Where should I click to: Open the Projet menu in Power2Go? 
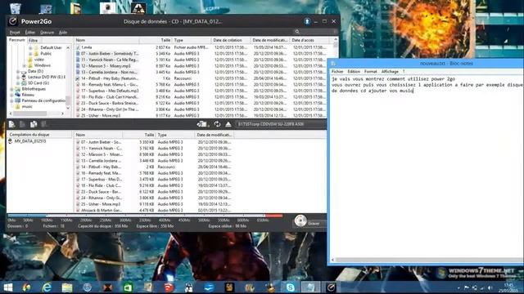15,33
